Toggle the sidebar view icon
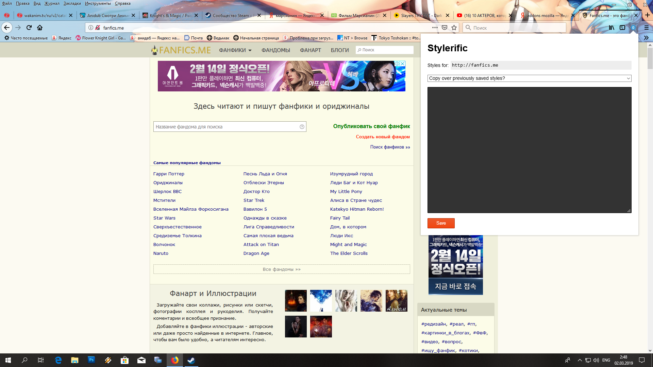653x367 pixels. (622, 28)
